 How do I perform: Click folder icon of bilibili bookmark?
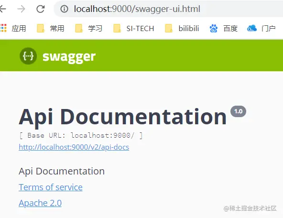[169, 28]
